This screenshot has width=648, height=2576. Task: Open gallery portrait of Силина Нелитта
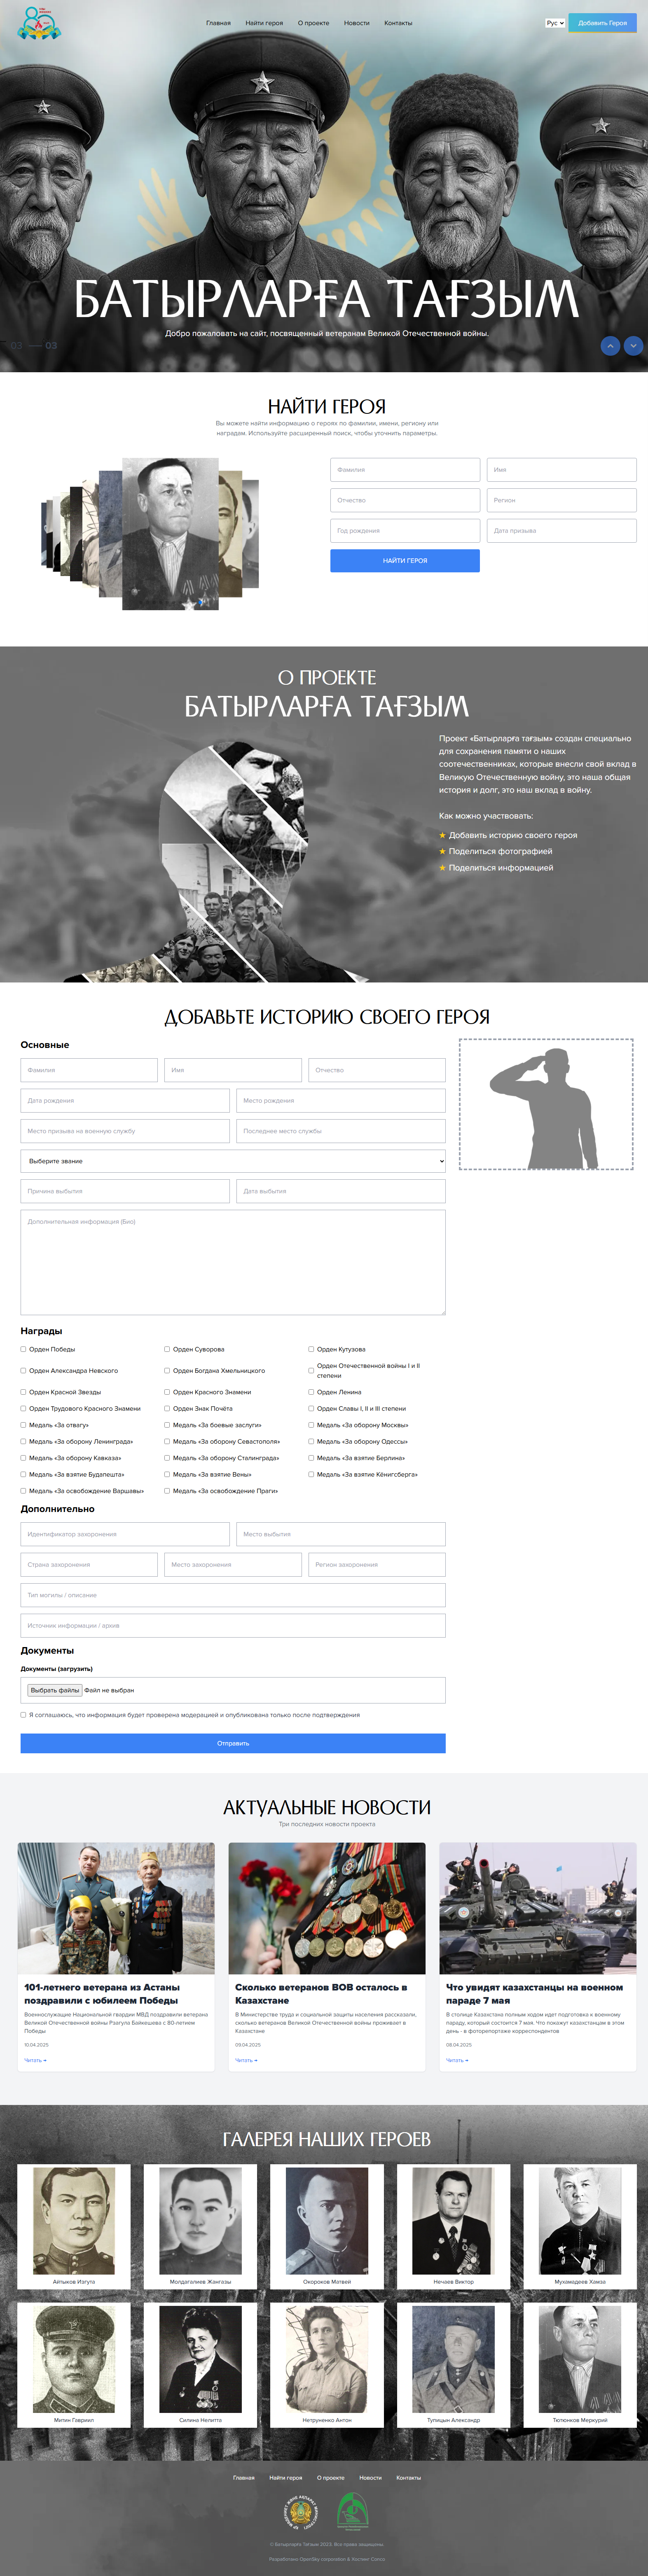[x=200, y=2360]
